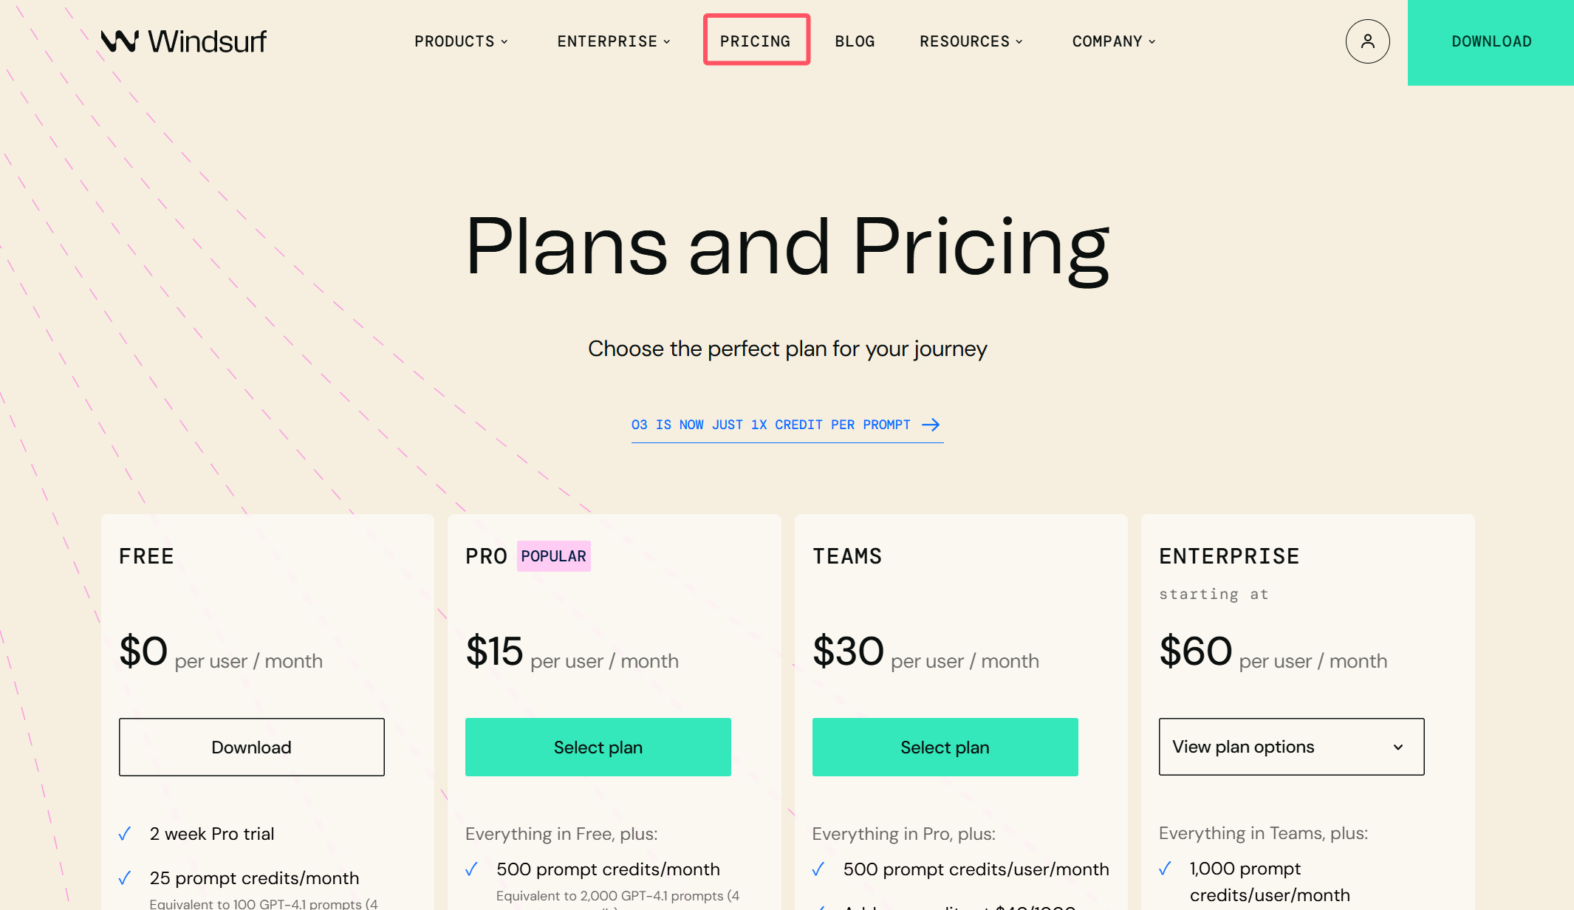Click the Windsurf logo icon
The image size is (1574, 910).
point(120,41)
